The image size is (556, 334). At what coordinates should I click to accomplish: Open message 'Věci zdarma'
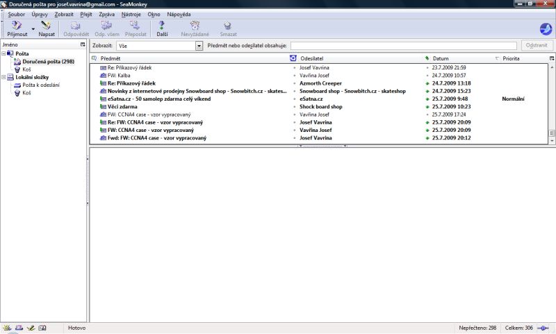click(122, 107)
